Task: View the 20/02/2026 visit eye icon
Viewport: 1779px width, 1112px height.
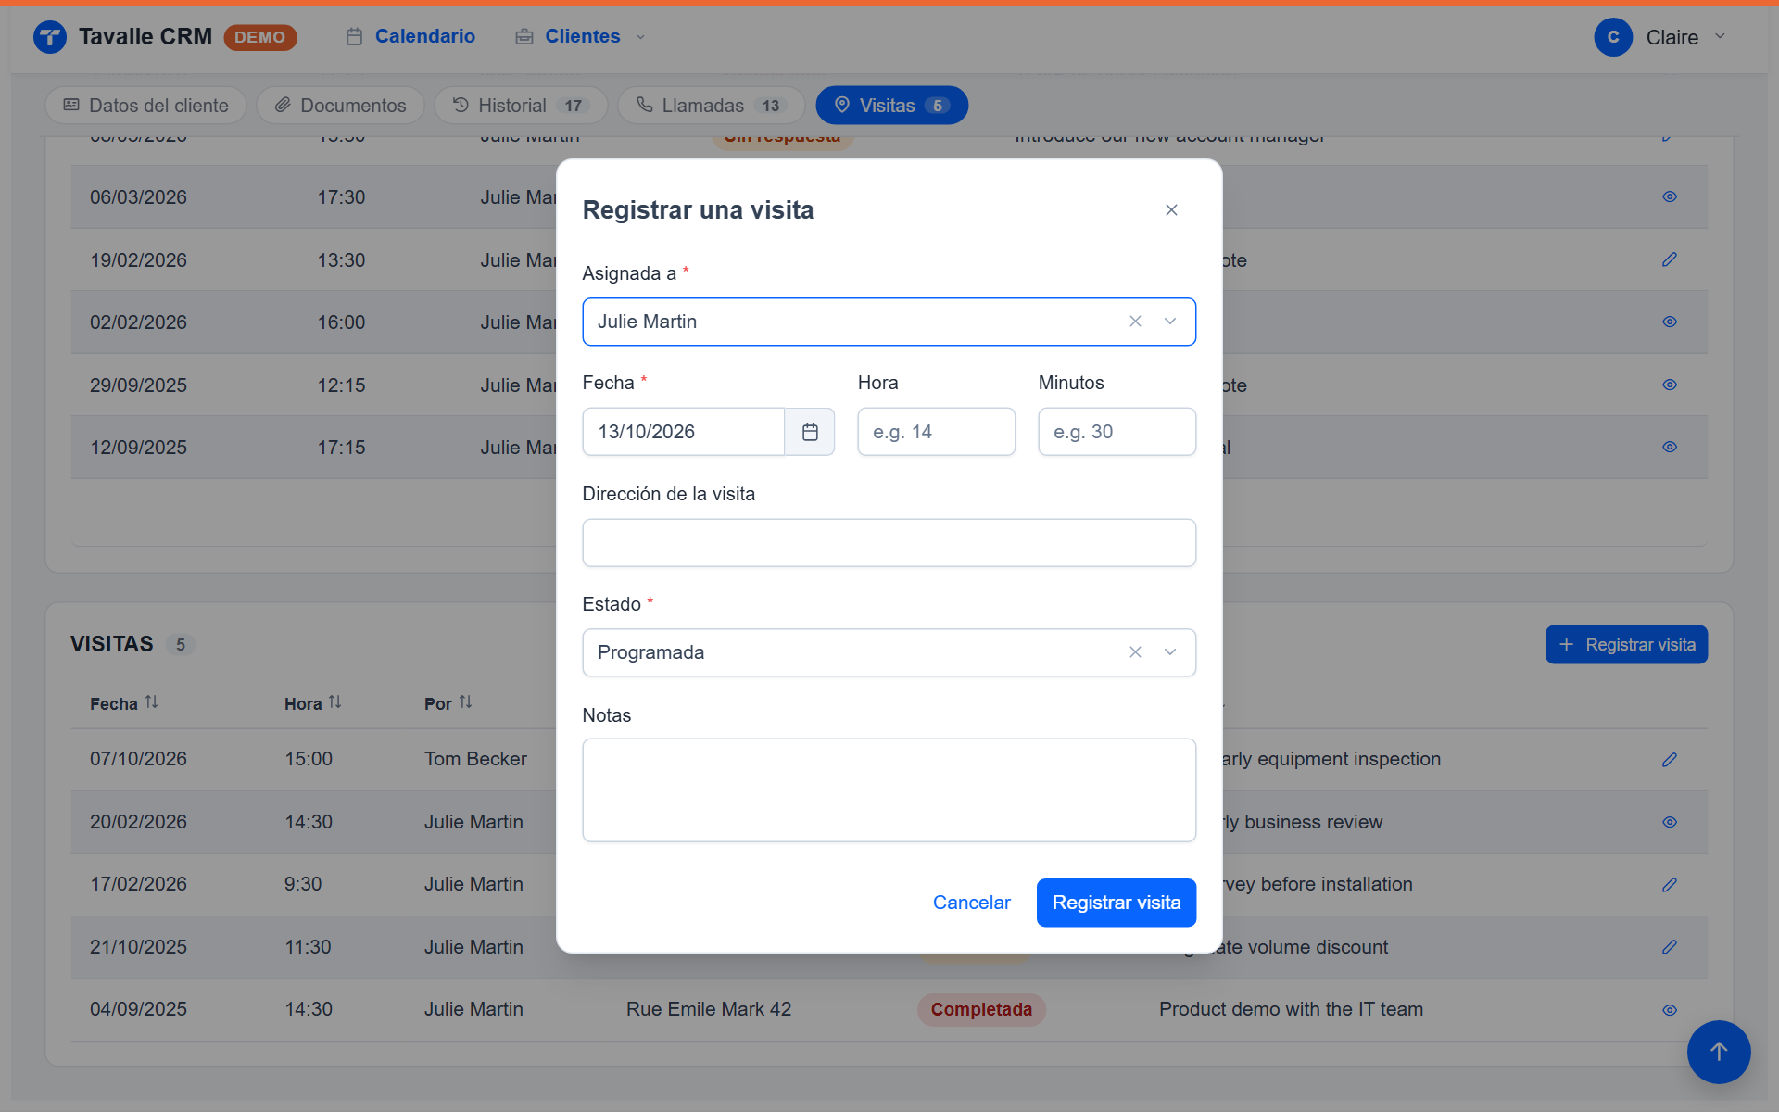Action: coord(1670,822)
